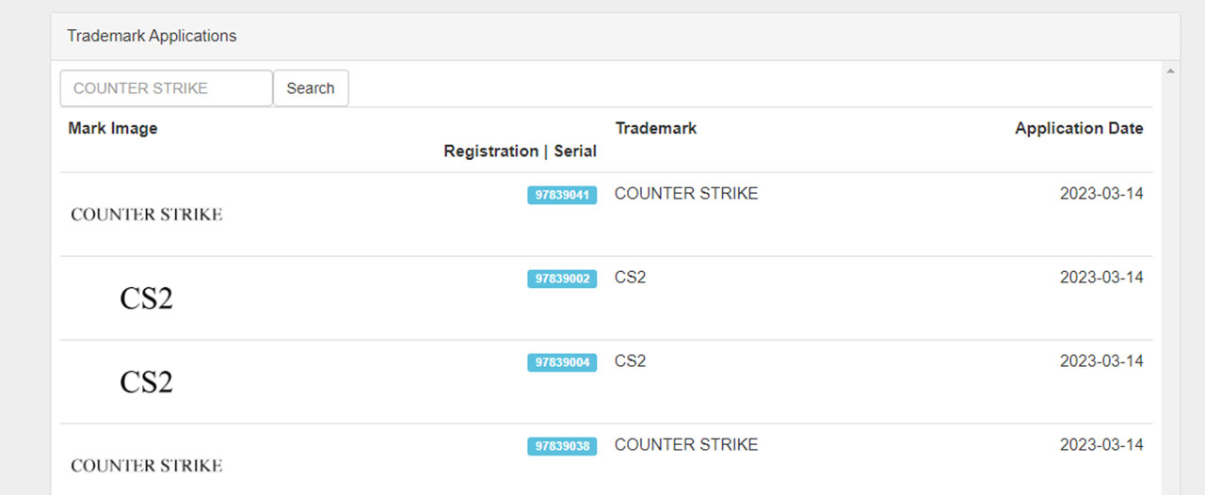Click the COUNTER STRIKE search input field
Image resolution: width=1205 pixels, height=495 pixels.
pyautogui.click(x=167, y=88)
